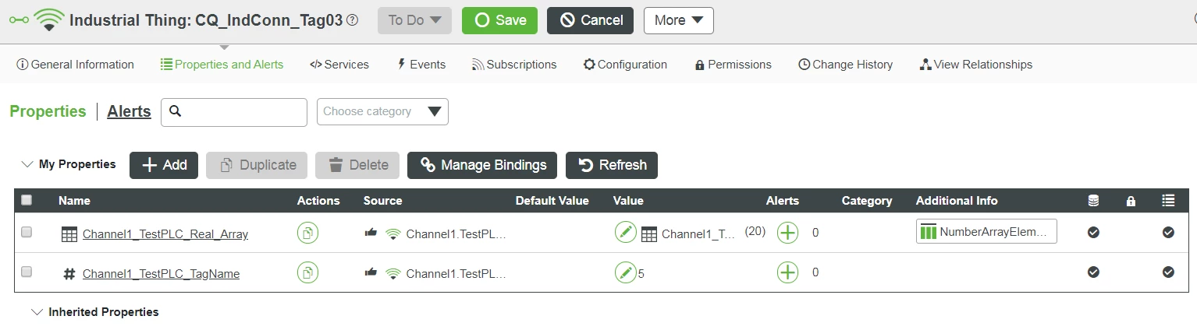The height and width of the screenshot is (330, 1197).
Task: Check the Channel1_TestPLC_TagName row checkbox
Action: (x=27, y=272)
